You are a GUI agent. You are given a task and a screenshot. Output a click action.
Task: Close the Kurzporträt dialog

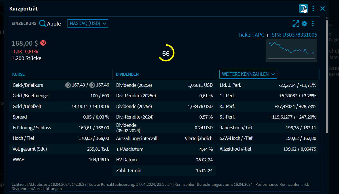(x=323, y=9)
